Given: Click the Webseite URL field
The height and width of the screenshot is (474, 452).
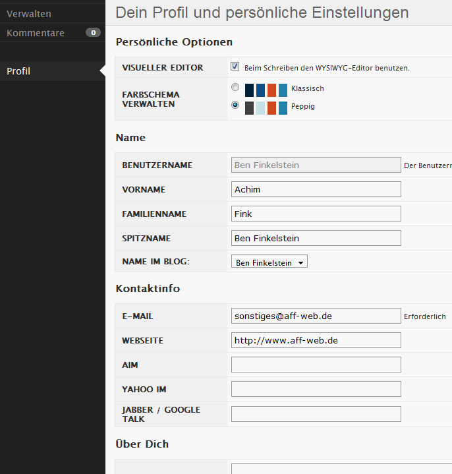Looking at the screenshot, I should click(x=316, y=340).
